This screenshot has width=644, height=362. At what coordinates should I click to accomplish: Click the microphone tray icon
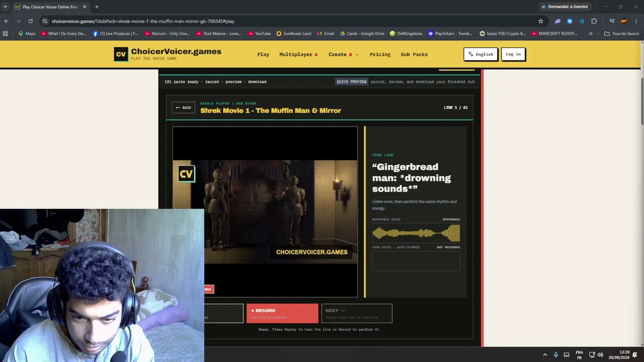point(555,355)
